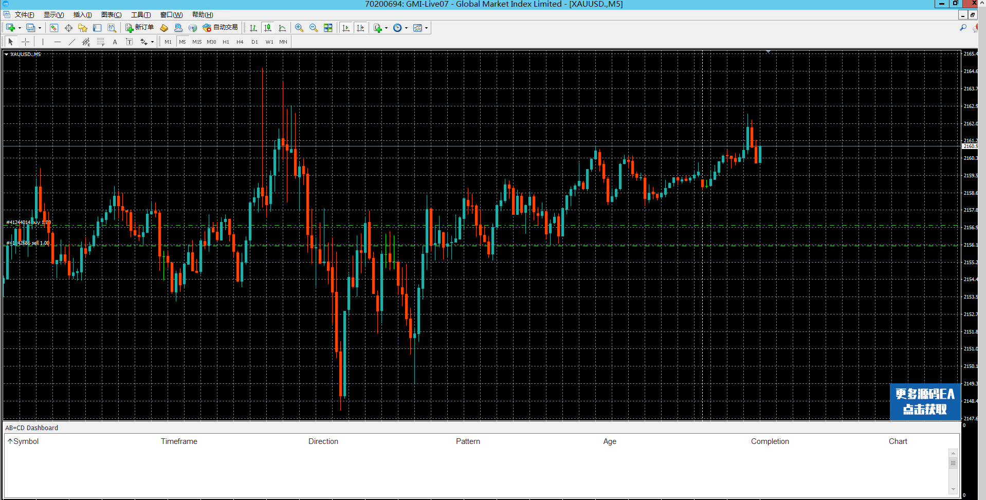Viewport: 986px width, 500px height.
Task: Switch timeframe to H1
Action: (x=226, y=42)
